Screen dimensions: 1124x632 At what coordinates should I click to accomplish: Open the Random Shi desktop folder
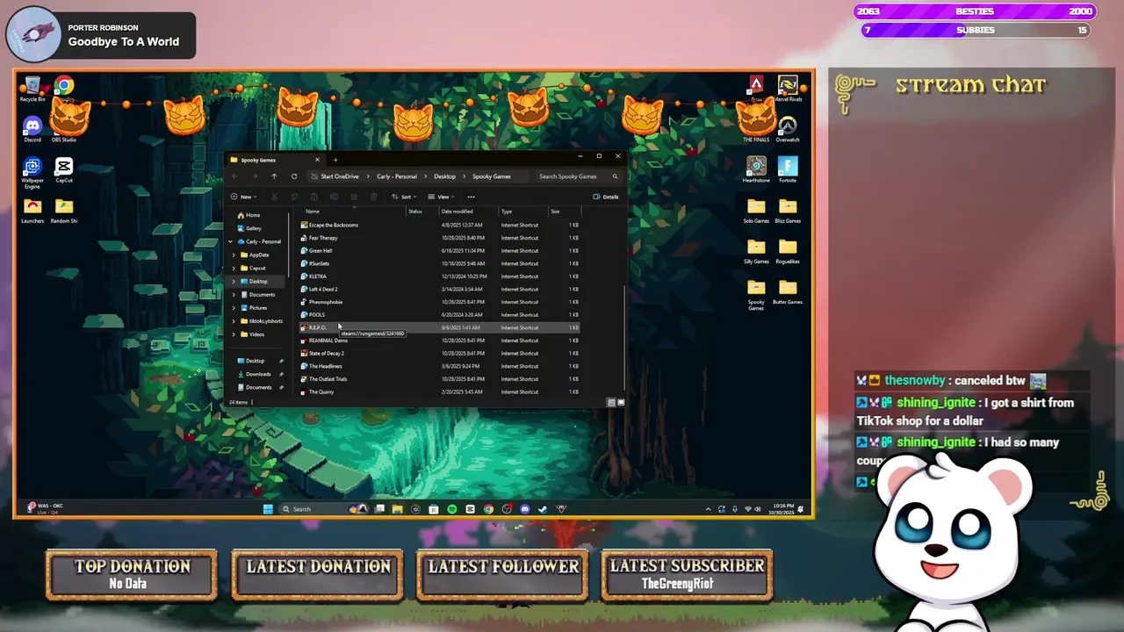63,211
